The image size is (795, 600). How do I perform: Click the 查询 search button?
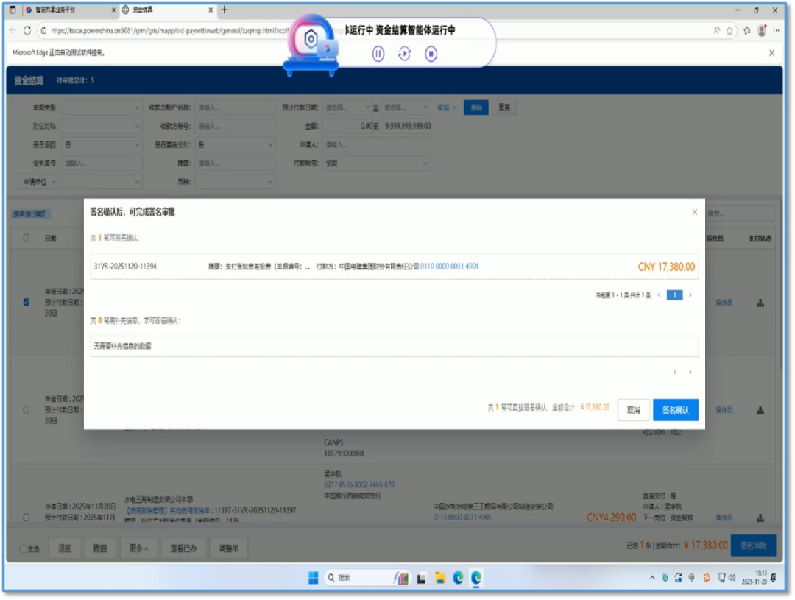[476, 107]
